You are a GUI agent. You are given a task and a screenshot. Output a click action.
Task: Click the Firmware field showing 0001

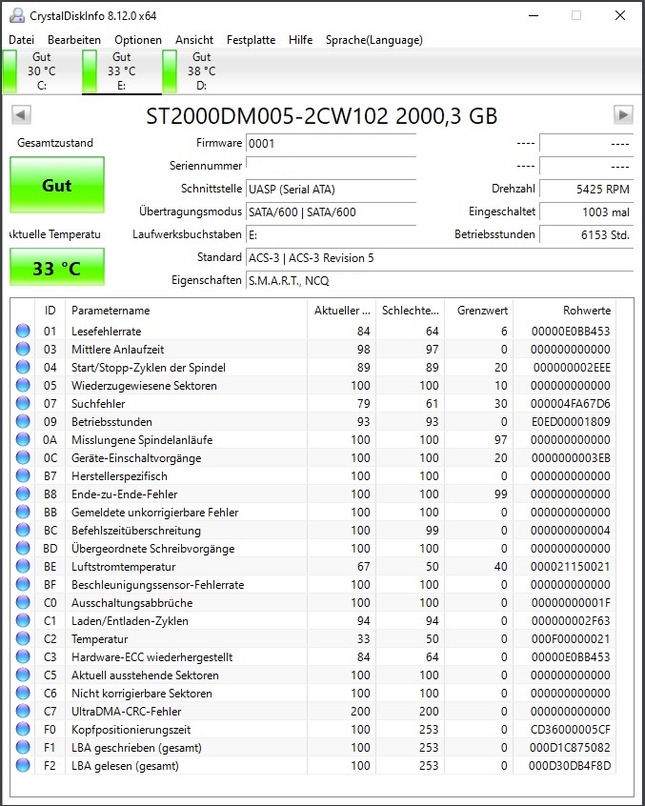point(331,144)
